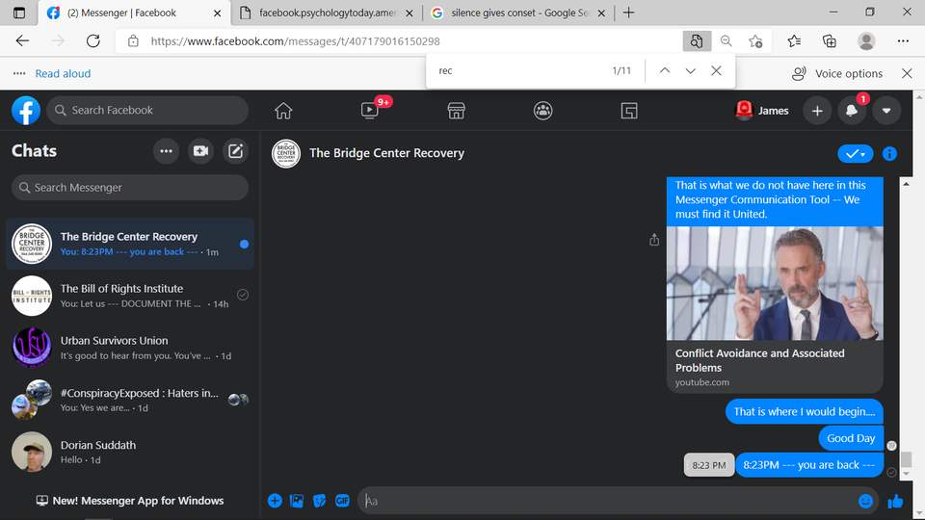
Task: Focus the Search Facebook field
Action: tap(147, 110)
